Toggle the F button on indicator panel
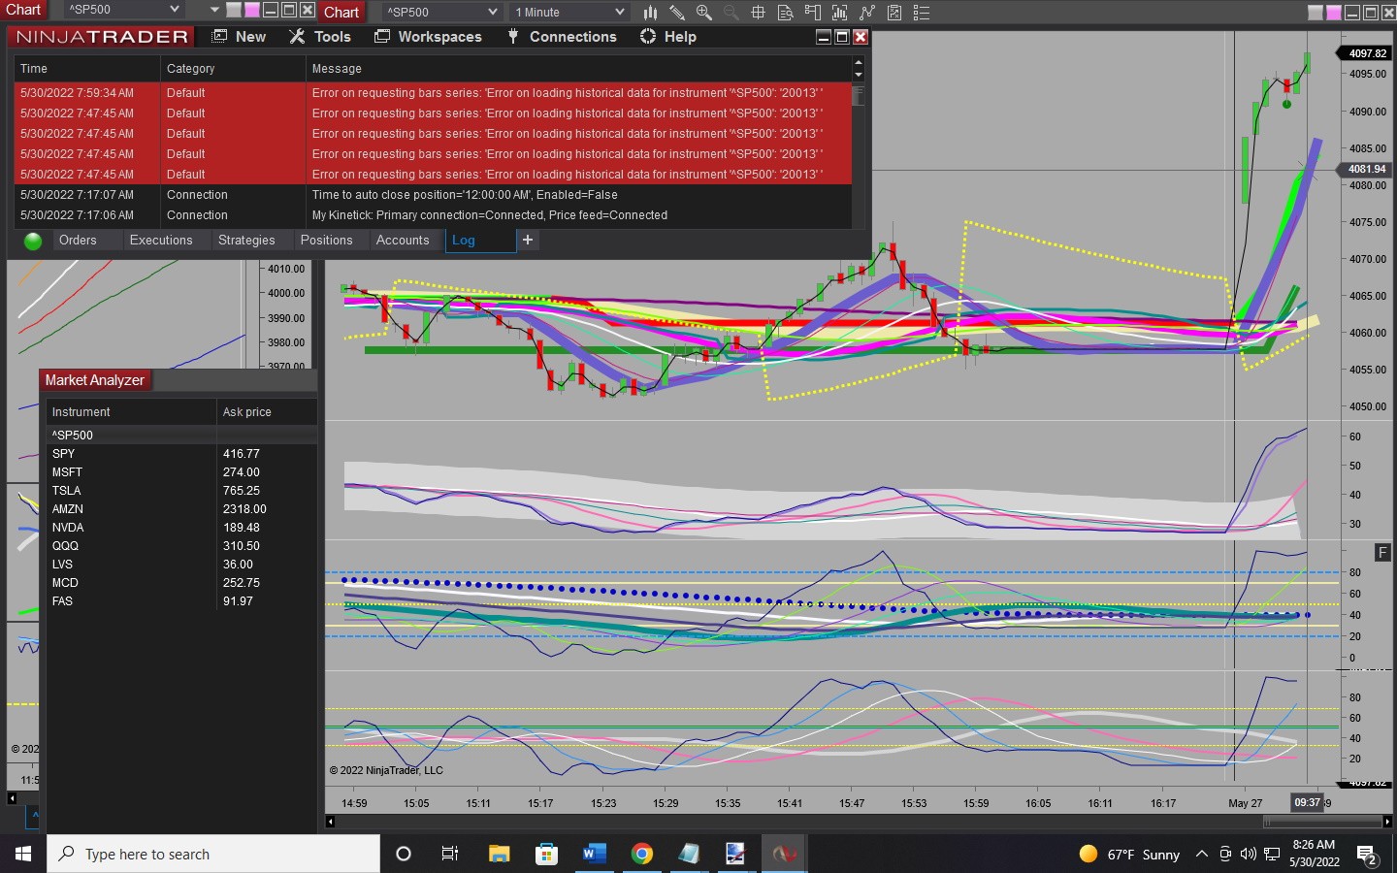The height and width of the screenshot is (873, 1397). coord(1382,552)
